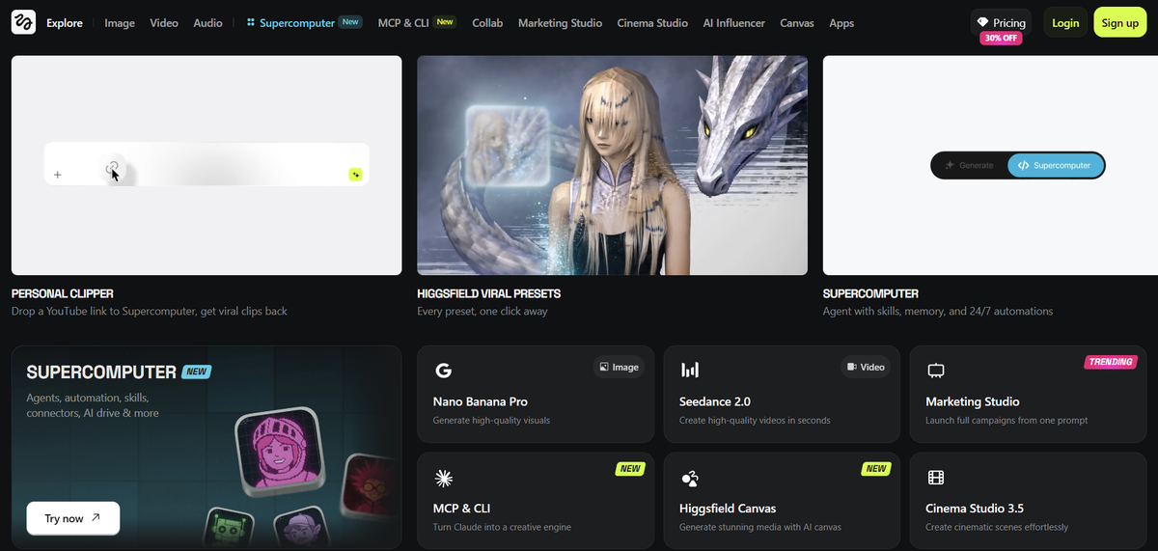Open Marketing Studio in the navbar
The height and width of the screenshot is (551, 1158).
point(560,22)
